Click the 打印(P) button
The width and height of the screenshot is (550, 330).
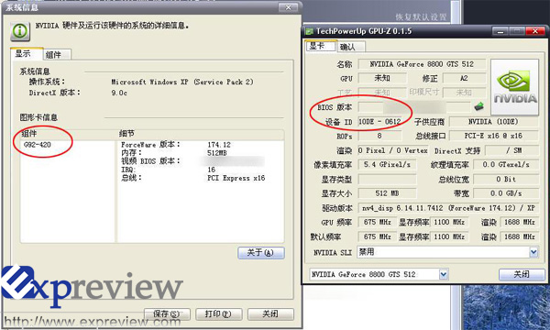(x=218, y=313)
